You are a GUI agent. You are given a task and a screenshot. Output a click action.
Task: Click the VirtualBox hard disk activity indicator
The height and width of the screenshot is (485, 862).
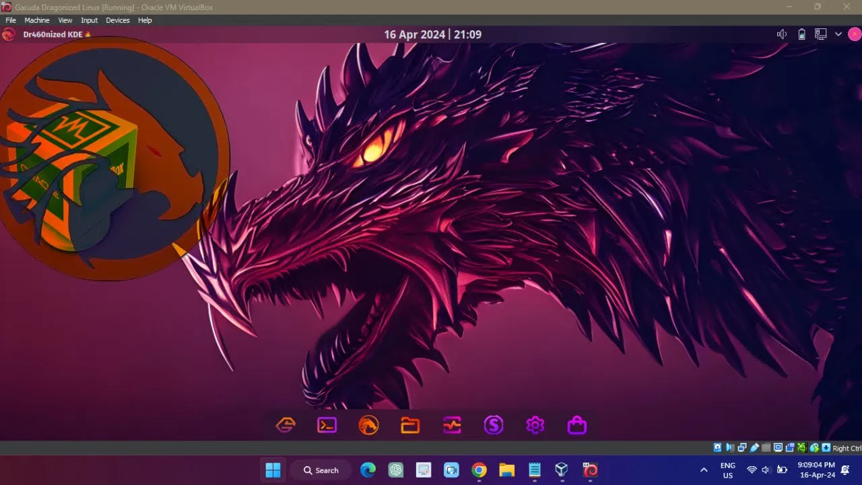(718, 448)
